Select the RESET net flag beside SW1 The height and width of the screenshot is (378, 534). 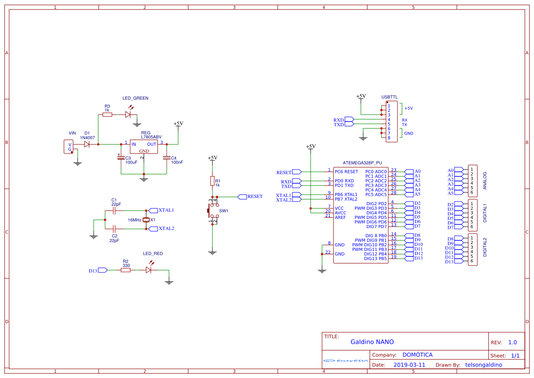point(242,197)
